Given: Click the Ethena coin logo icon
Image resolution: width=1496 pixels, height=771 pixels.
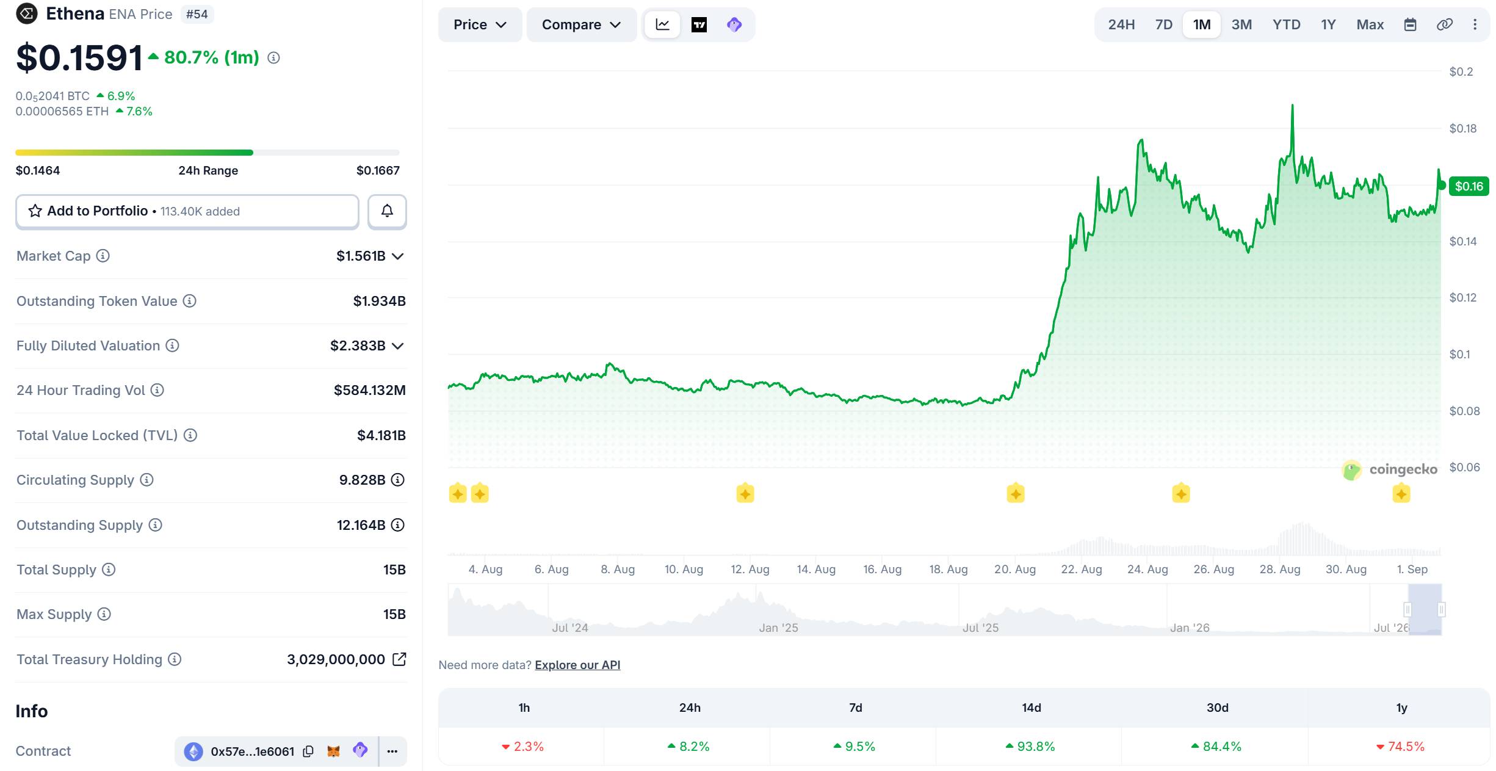Looking at the screenshot, I should (x=26, y=13).
